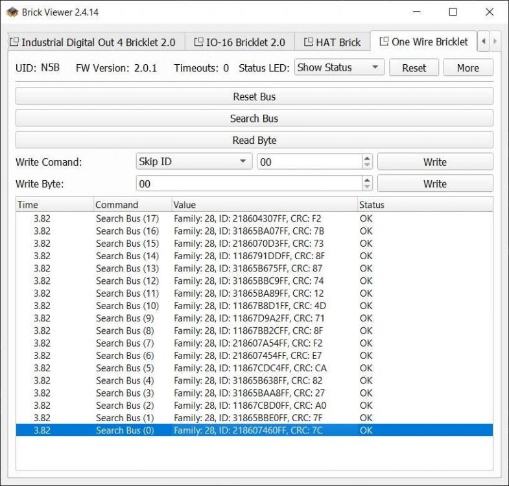
Task: Switch to Industrial Digital Out 4 Bricklet 2.0 tab
Action: [97, 42]
